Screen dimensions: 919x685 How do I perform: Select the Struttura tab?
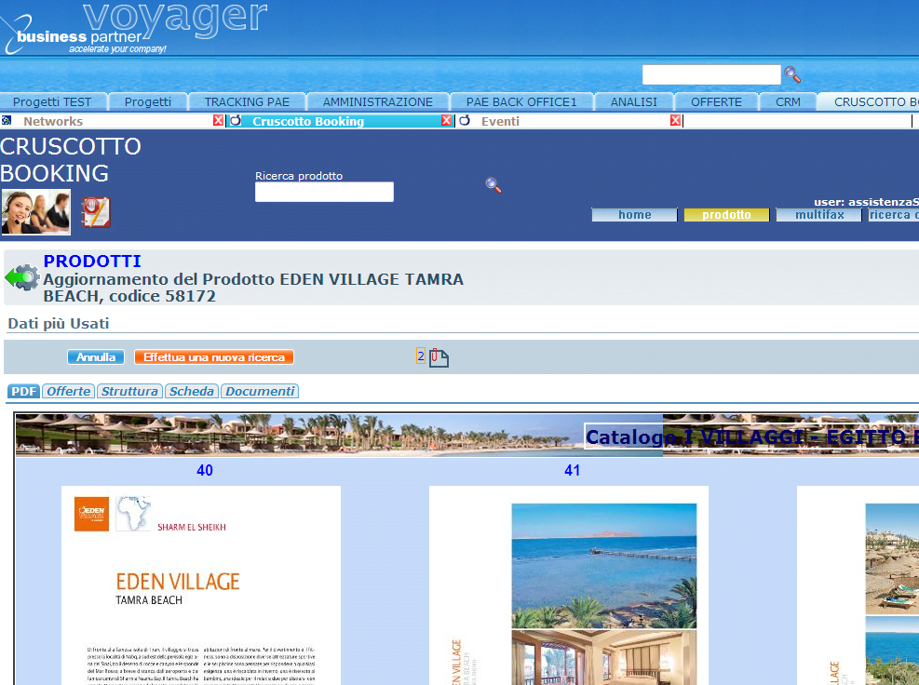(x=129, y=391)
